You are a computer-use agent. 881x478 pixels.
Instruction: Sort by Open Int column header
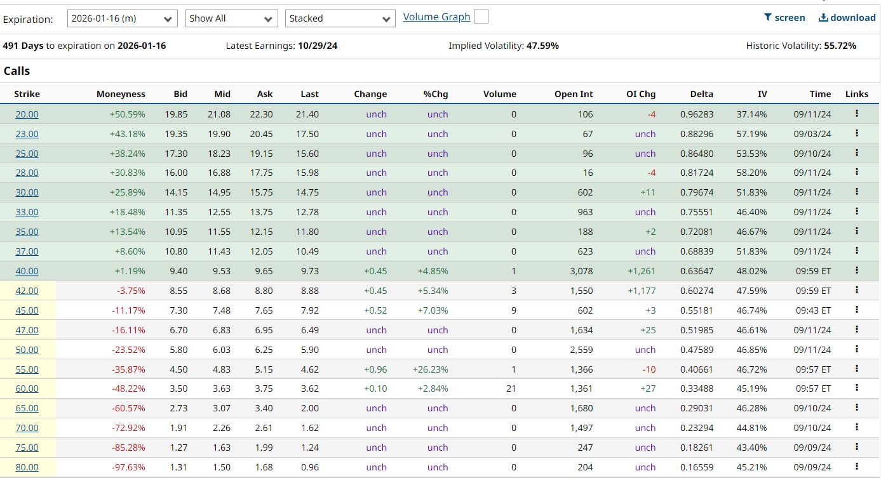[x=574, y=94]
